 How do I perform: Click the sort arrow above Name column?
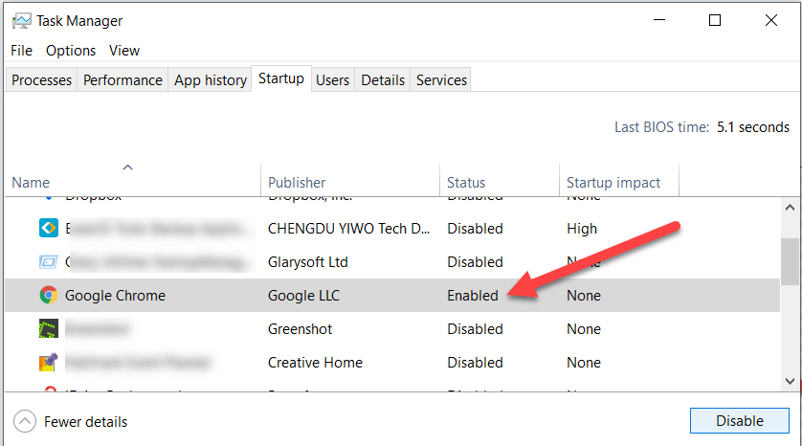click(x=128, y=167)
